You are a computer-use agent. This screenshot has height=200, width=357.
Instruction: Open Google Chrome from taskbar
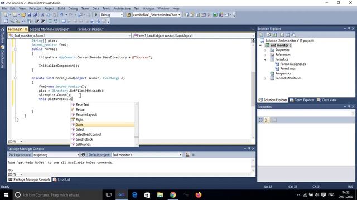coord(173,195)
